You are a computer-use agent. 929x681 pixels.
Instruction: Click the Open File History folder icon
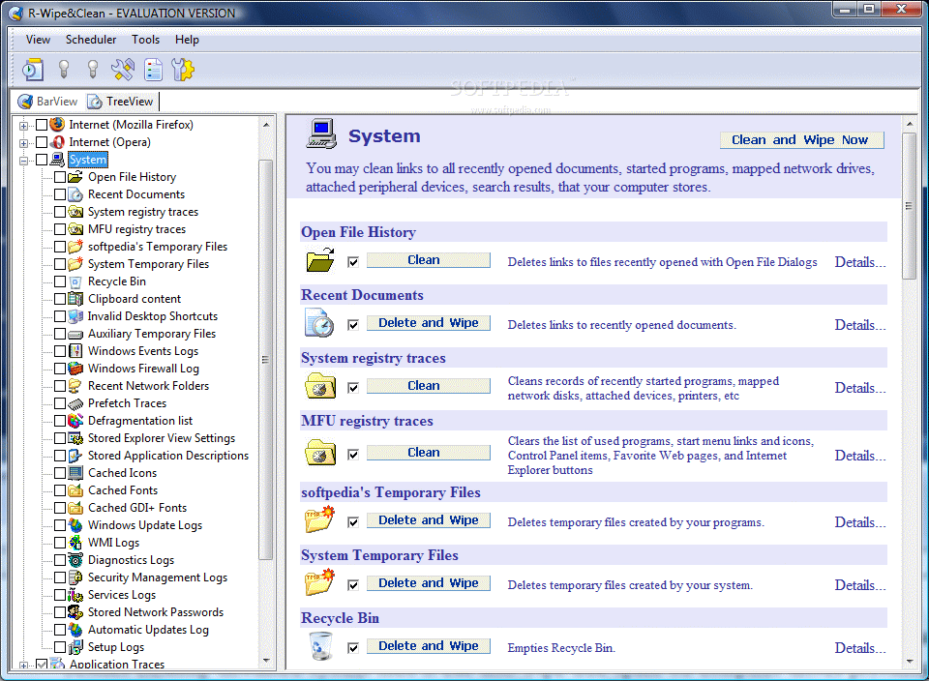click(319, 259)
